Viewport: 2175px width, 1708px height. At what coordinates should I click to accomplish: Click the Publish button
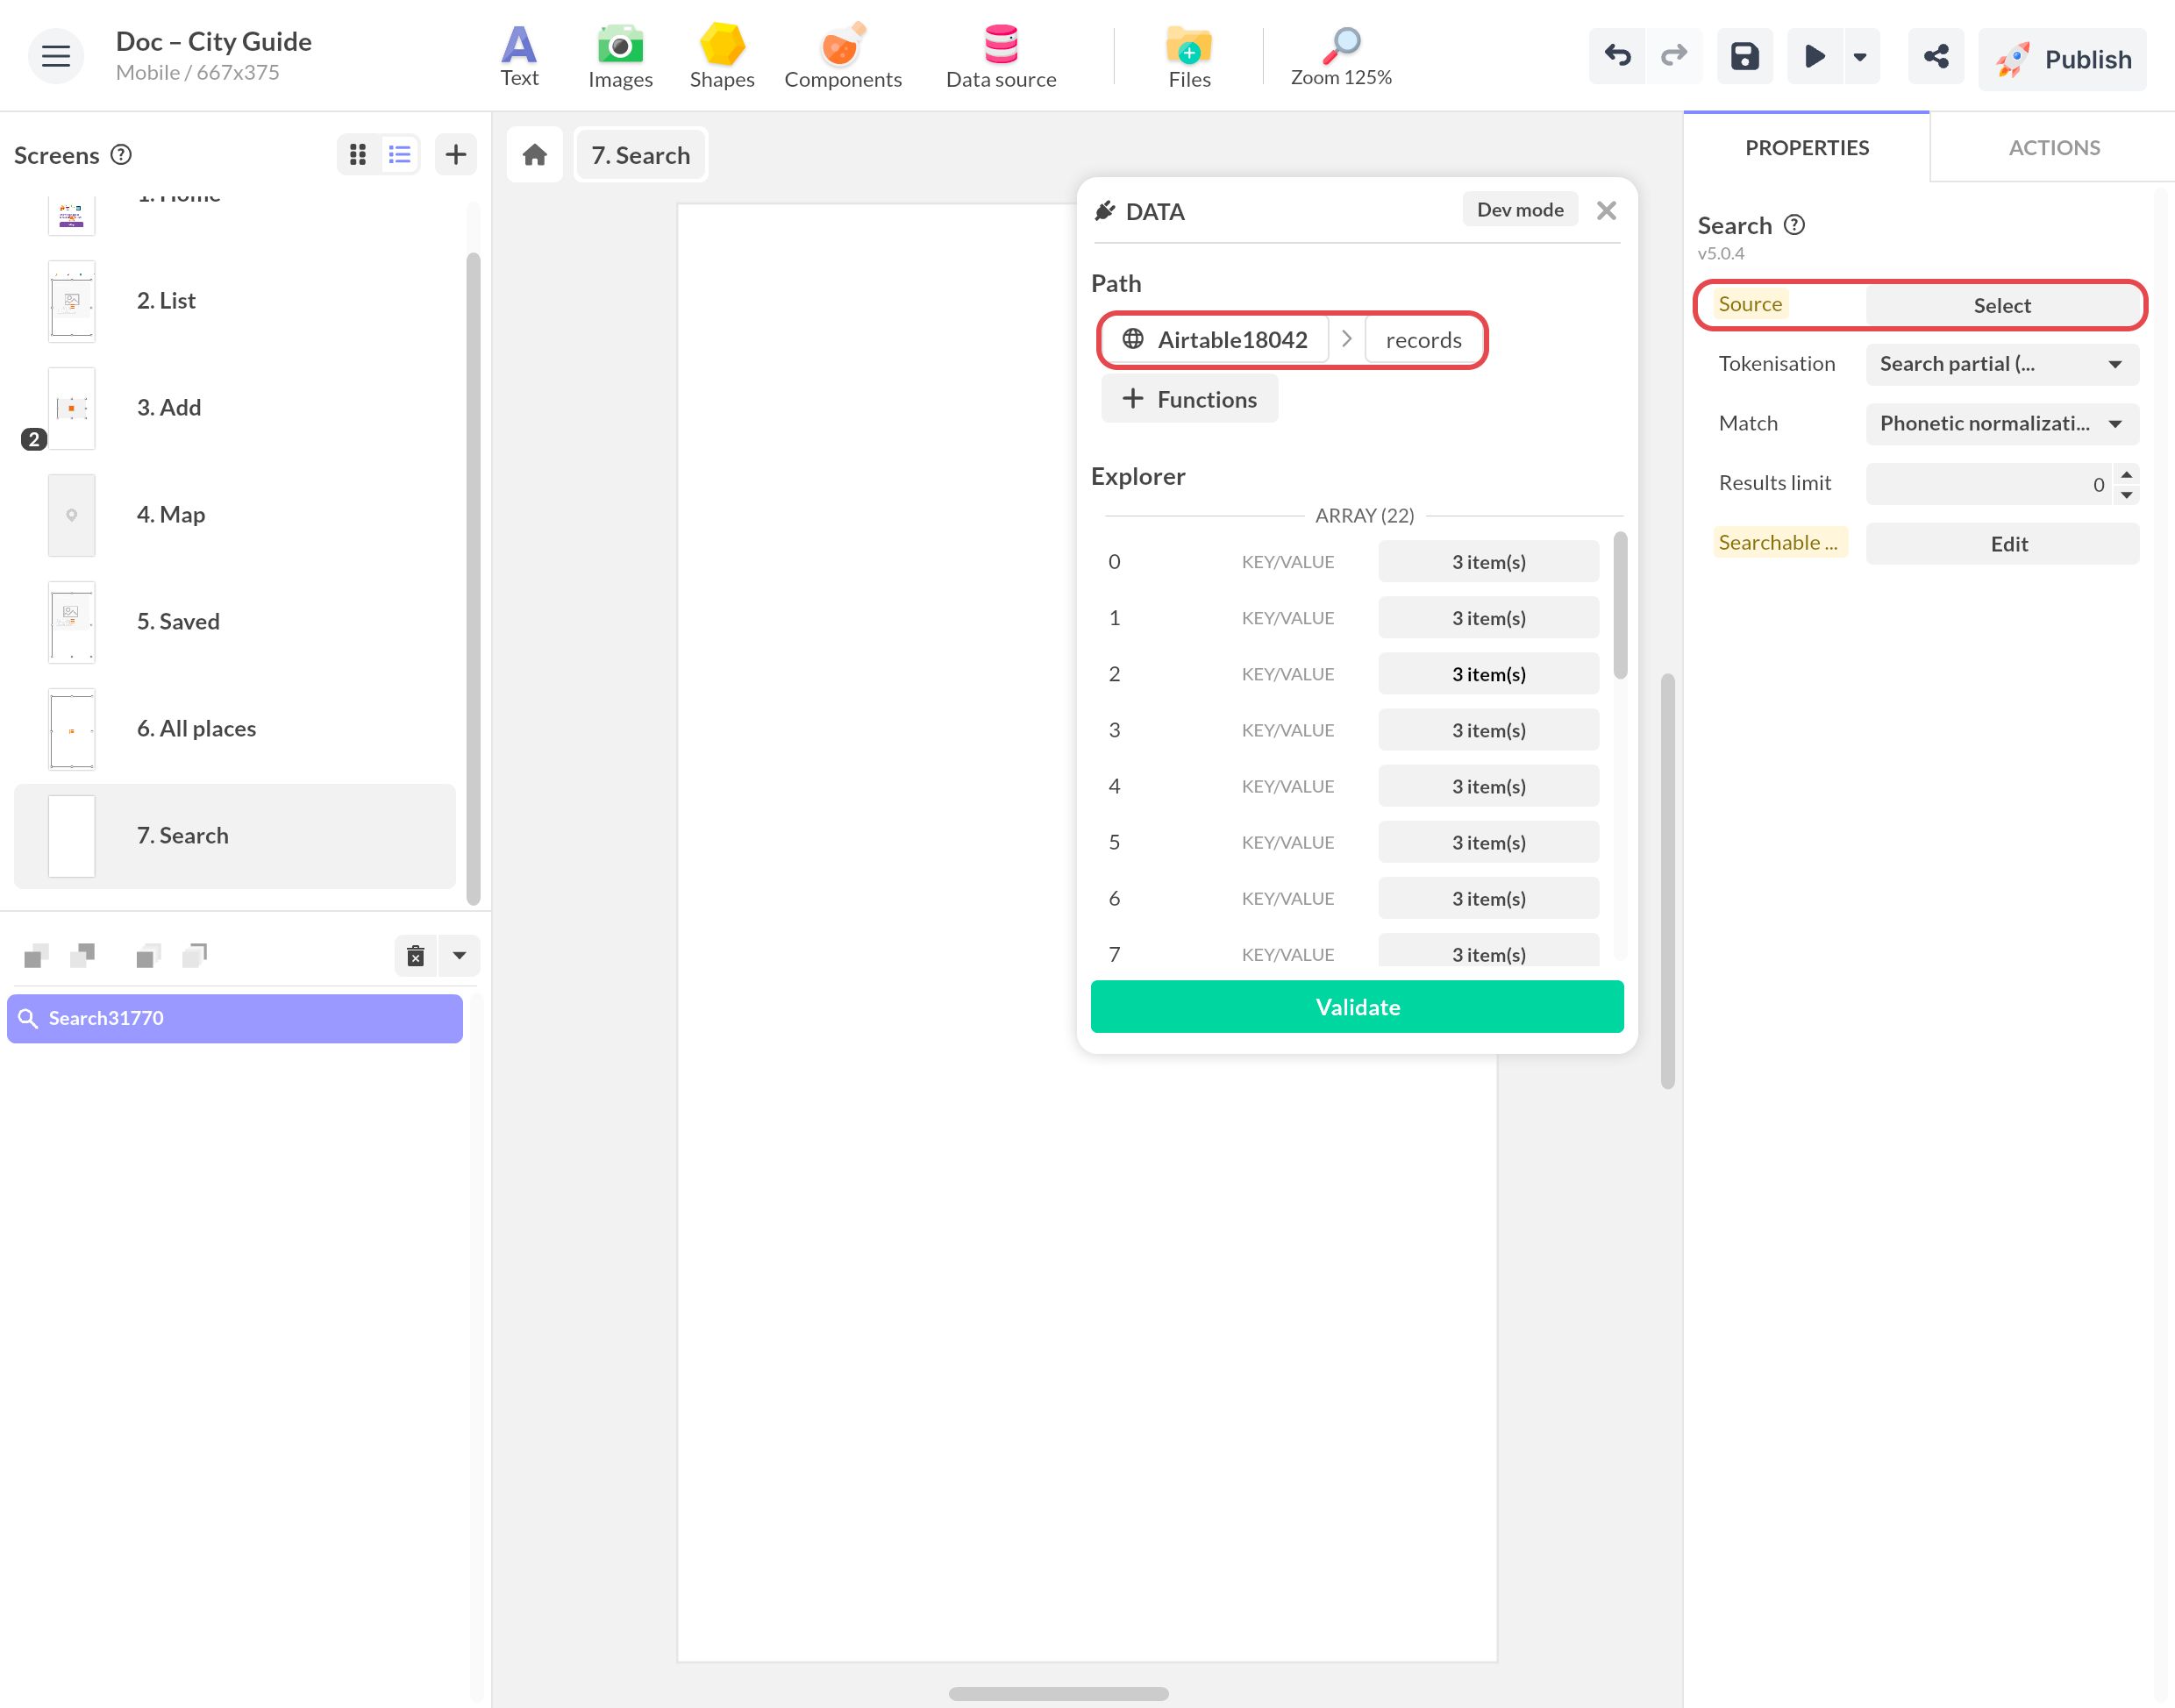point(2062,59)
